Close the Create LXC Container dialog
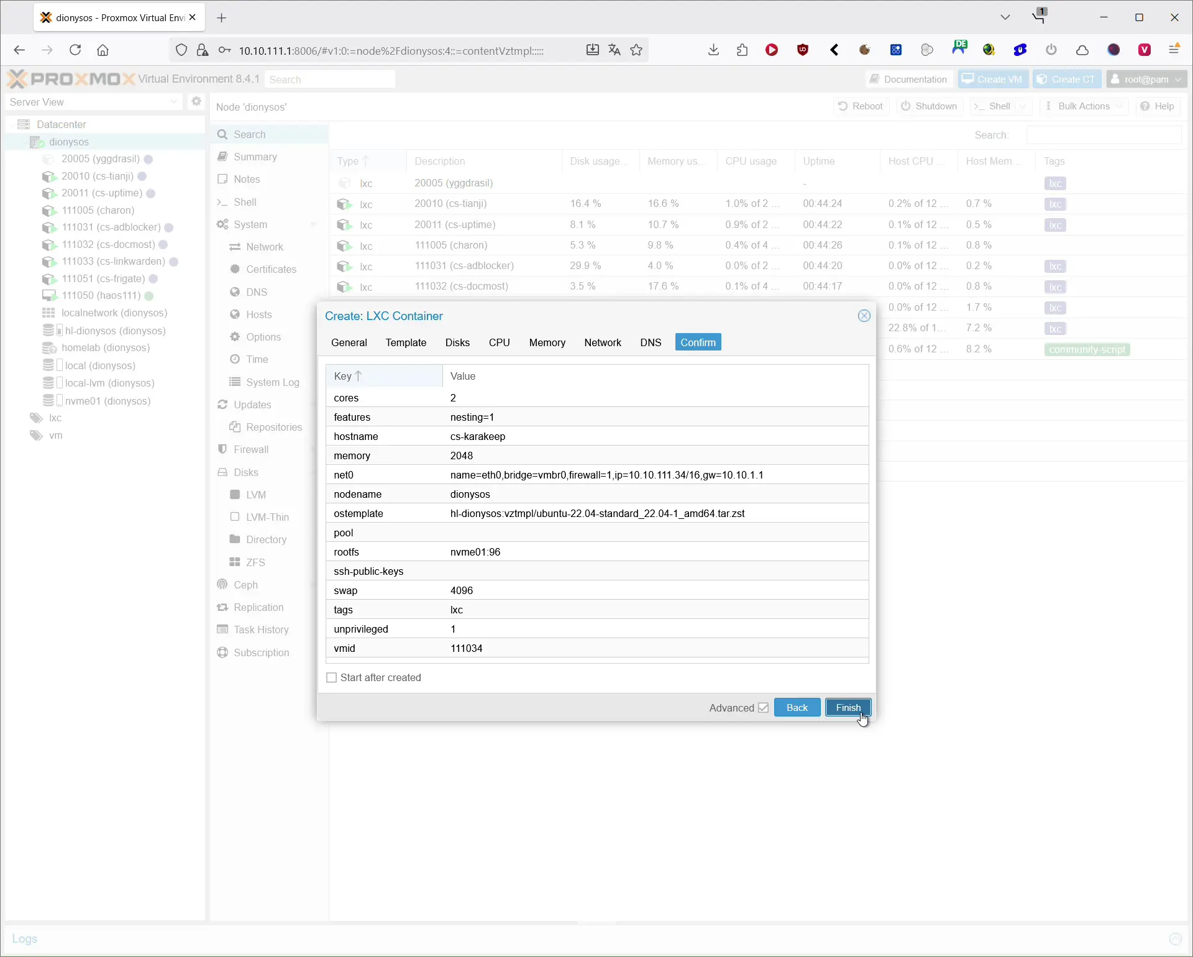The width and height of the screenshot is (1193, 957). [864, 316]
